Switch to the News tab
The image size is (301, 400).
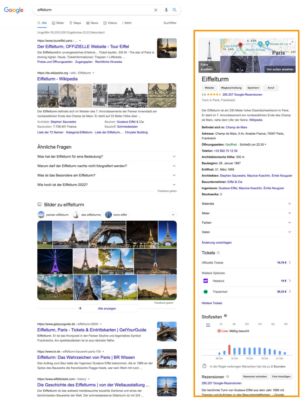[x=92, y=23]
